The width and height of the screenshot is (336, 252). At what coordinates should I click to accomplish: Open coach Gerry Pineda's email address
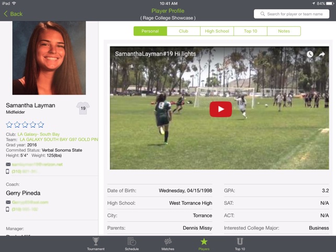[30, 202]
